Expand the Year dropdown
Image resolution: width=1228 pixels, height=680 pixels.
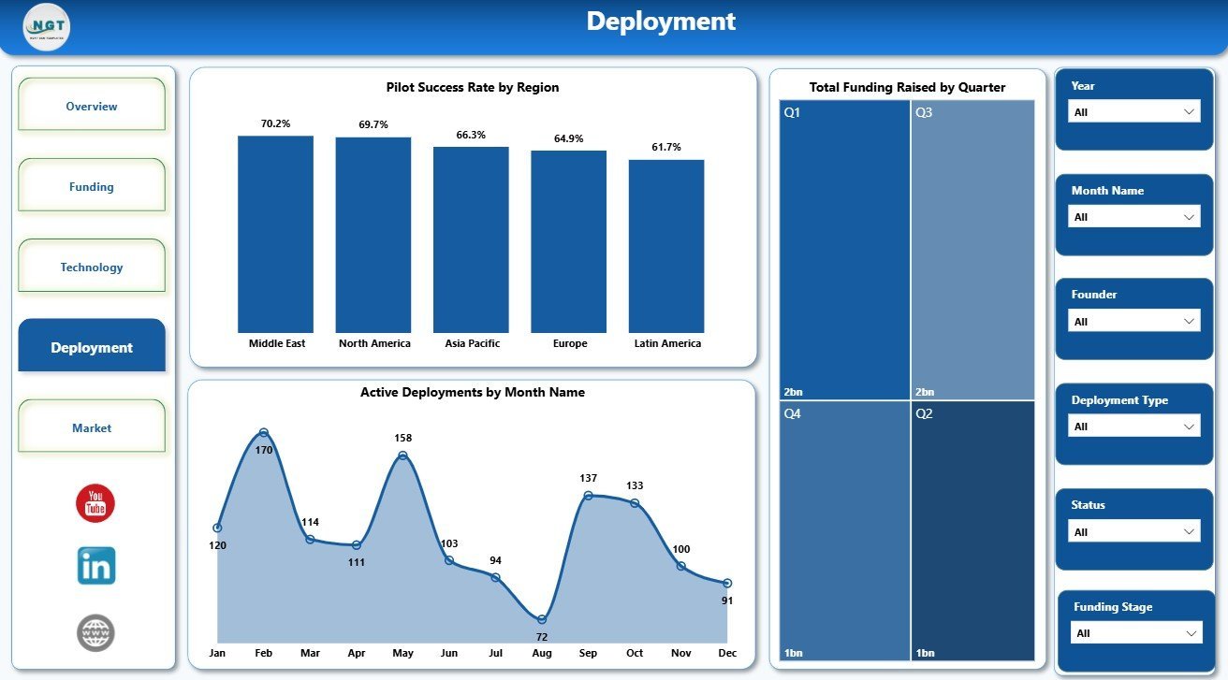point(1133,111)
